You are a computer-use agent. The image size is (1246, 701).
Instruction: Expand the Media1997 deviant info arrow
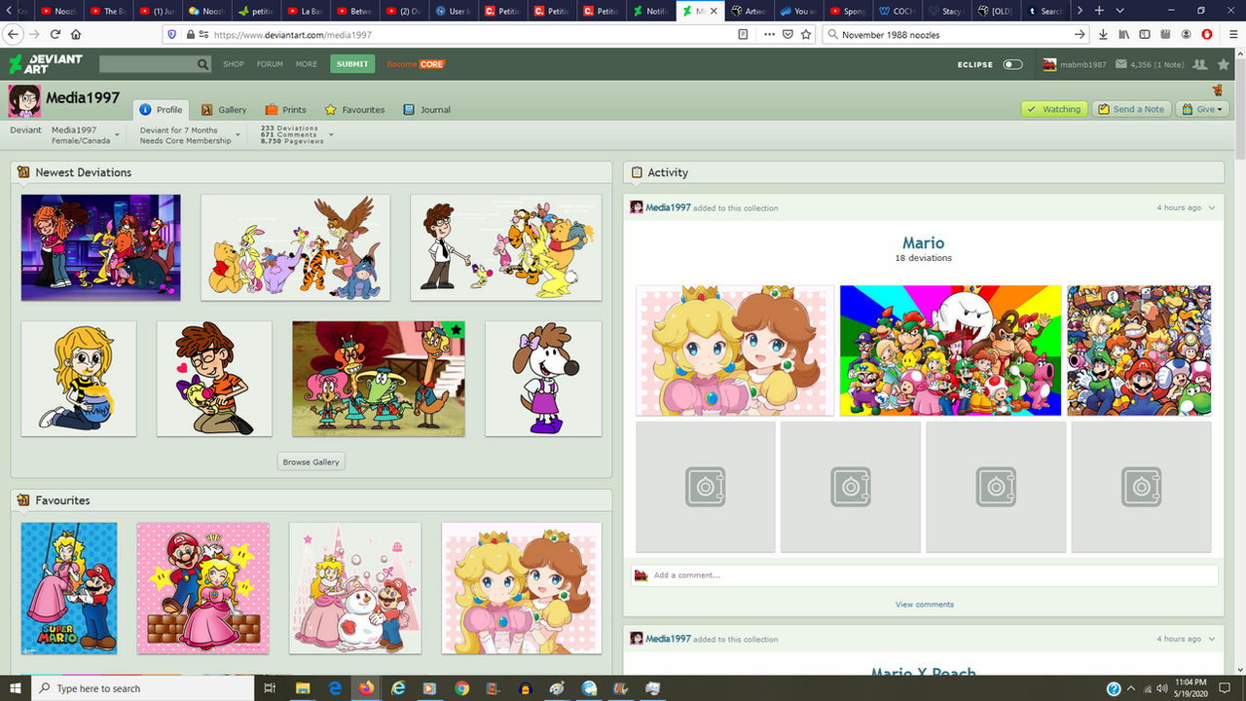click(118, 134)
